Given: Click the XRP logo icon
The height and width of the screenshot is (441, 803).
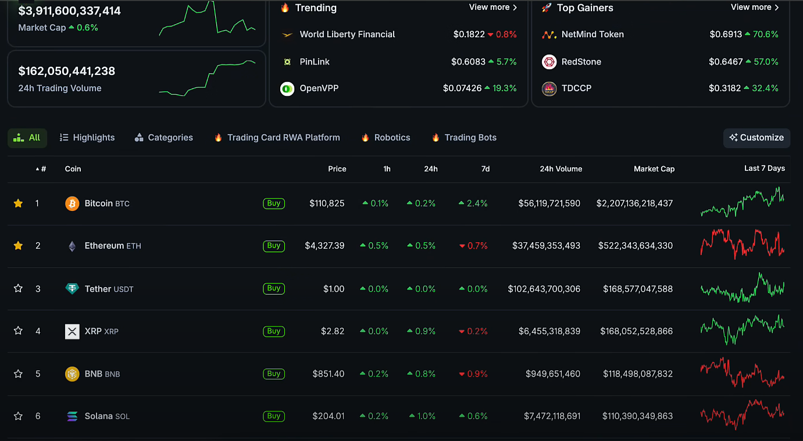Looking at the screenshot, I should 72,331.
